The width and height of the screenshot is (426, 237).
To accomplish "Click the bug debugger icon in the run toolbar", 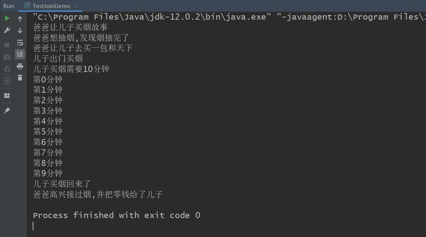I will coord(7,69).
